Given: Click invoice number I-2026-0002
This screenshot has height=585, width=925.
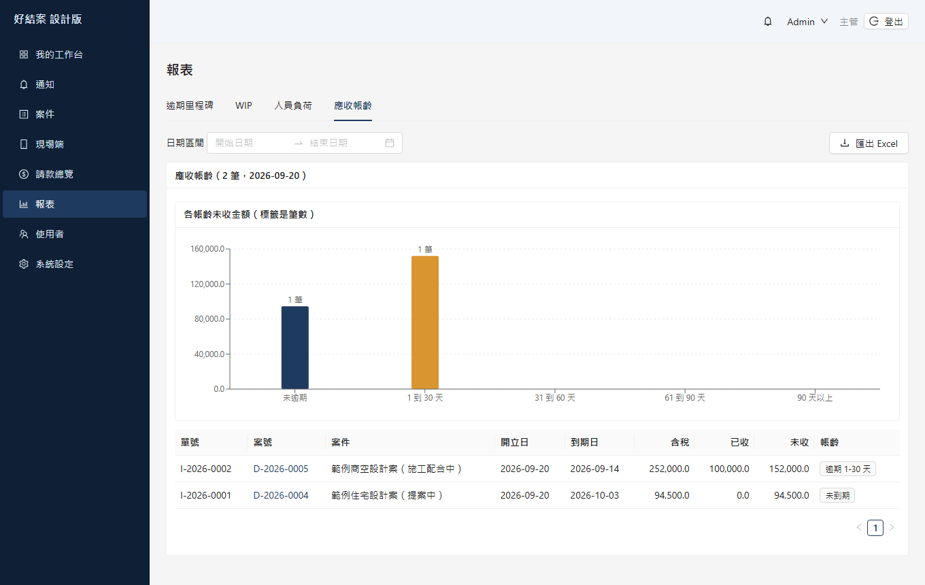Looking at the screenshot, I should point(206,469).
